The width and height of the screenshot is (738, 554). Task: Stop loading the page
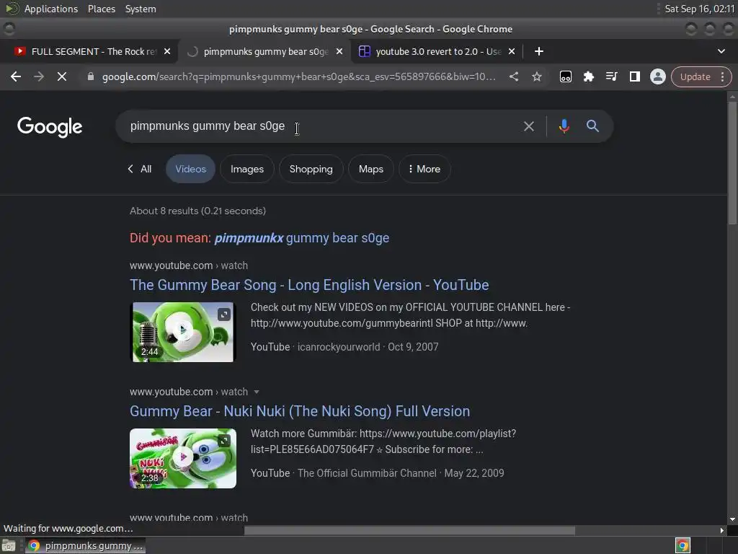[62, 76]
